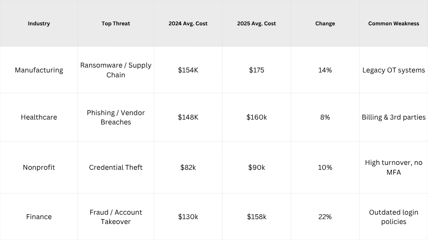Select the 22% change value

point(325,217)
